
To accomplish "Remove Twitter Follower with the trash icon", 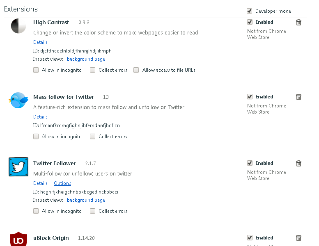I will tap(299, 163).
